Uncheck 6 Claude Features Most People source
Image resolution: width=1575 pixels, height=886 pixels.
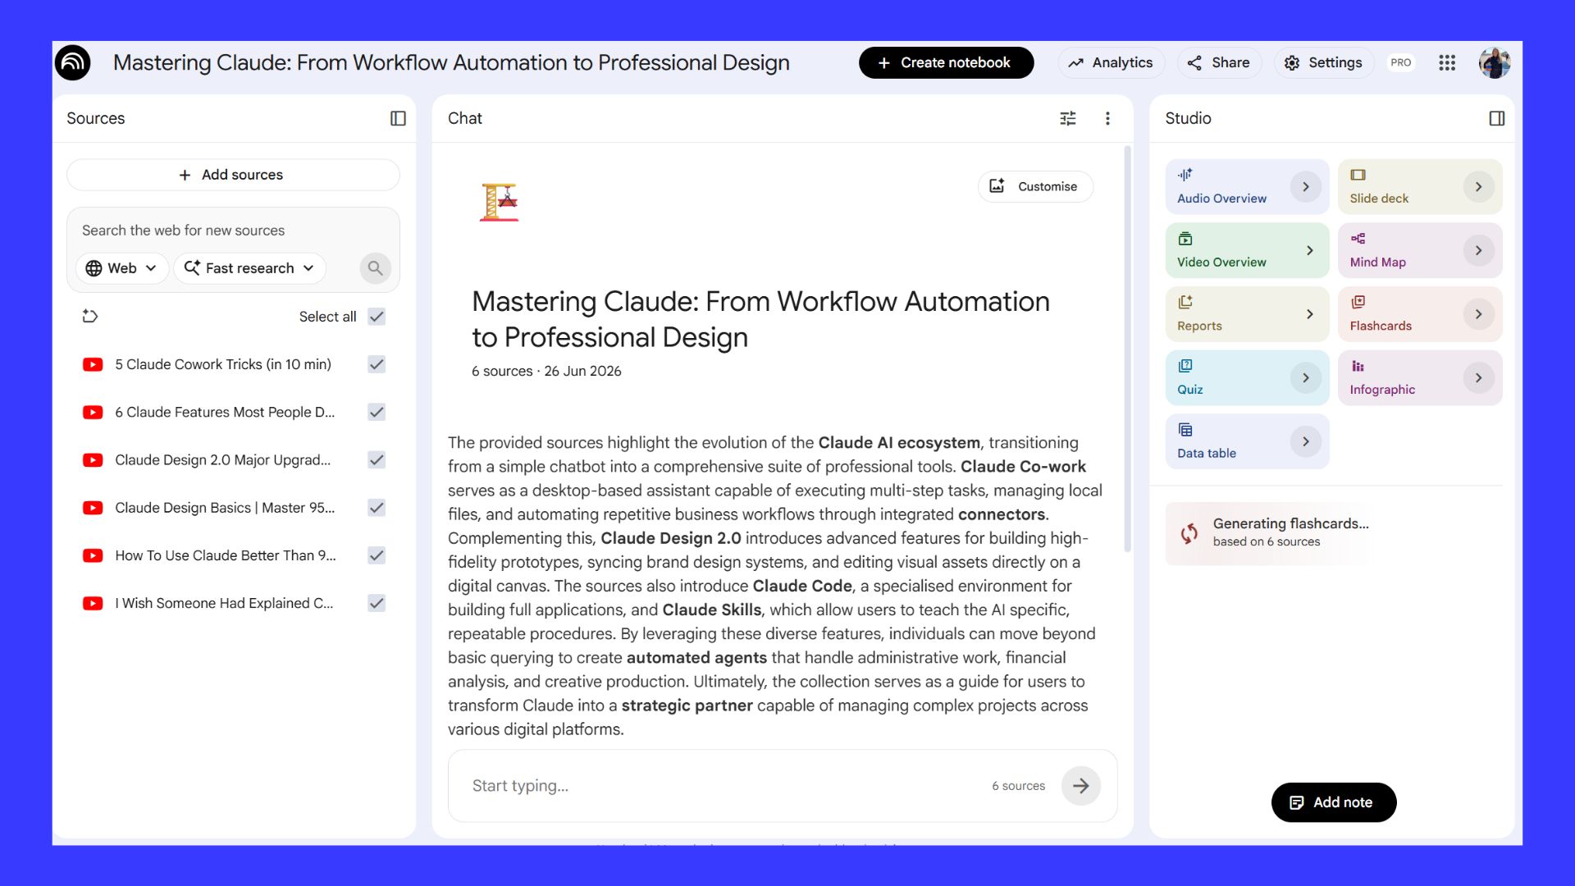click(x=377, y=412)
